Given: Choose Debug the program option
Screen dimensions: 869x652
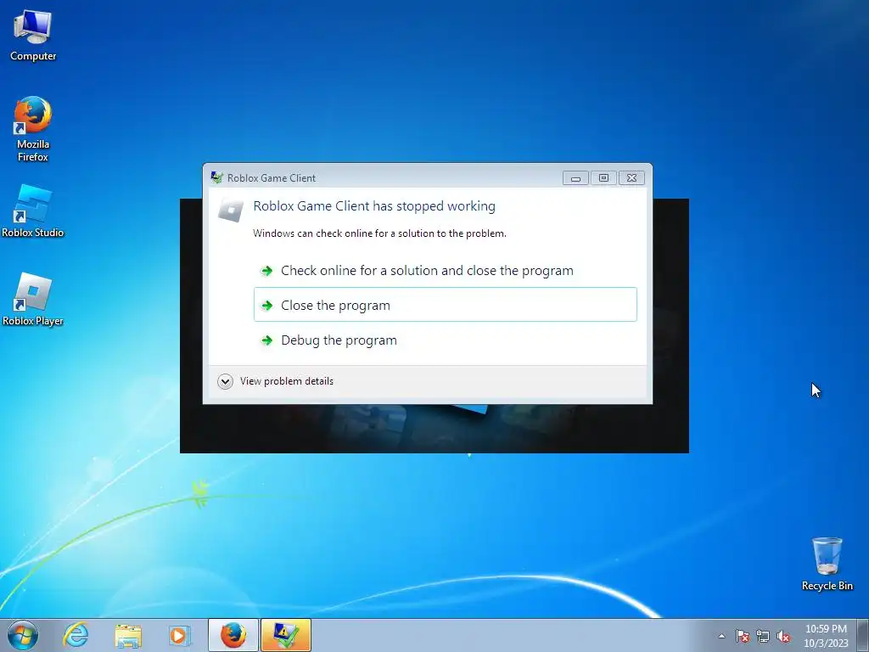Looking at the screenshot, I should tap(445, 340).
